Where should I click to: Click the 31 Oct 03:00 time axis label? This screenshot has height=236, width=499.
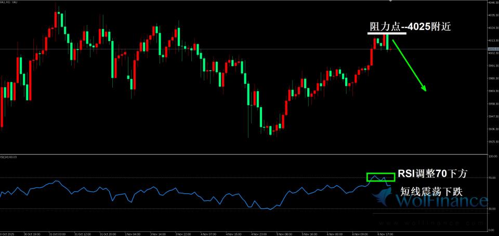[57, 234]
